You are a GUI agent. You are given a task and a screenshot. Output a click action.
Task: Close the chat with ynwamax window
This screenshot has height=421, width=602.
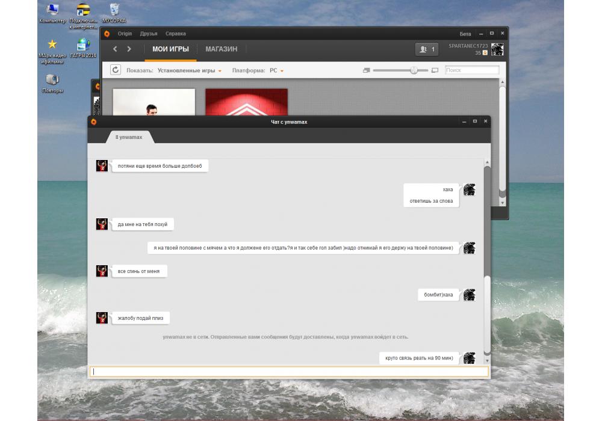coord(486,121)
